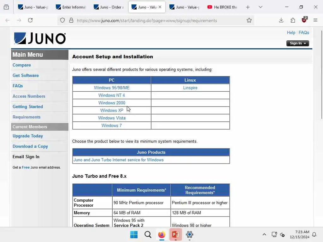The image size is (323, 242).
Task: Select Windows 95/98/ME link
Action: click(112, 88)
